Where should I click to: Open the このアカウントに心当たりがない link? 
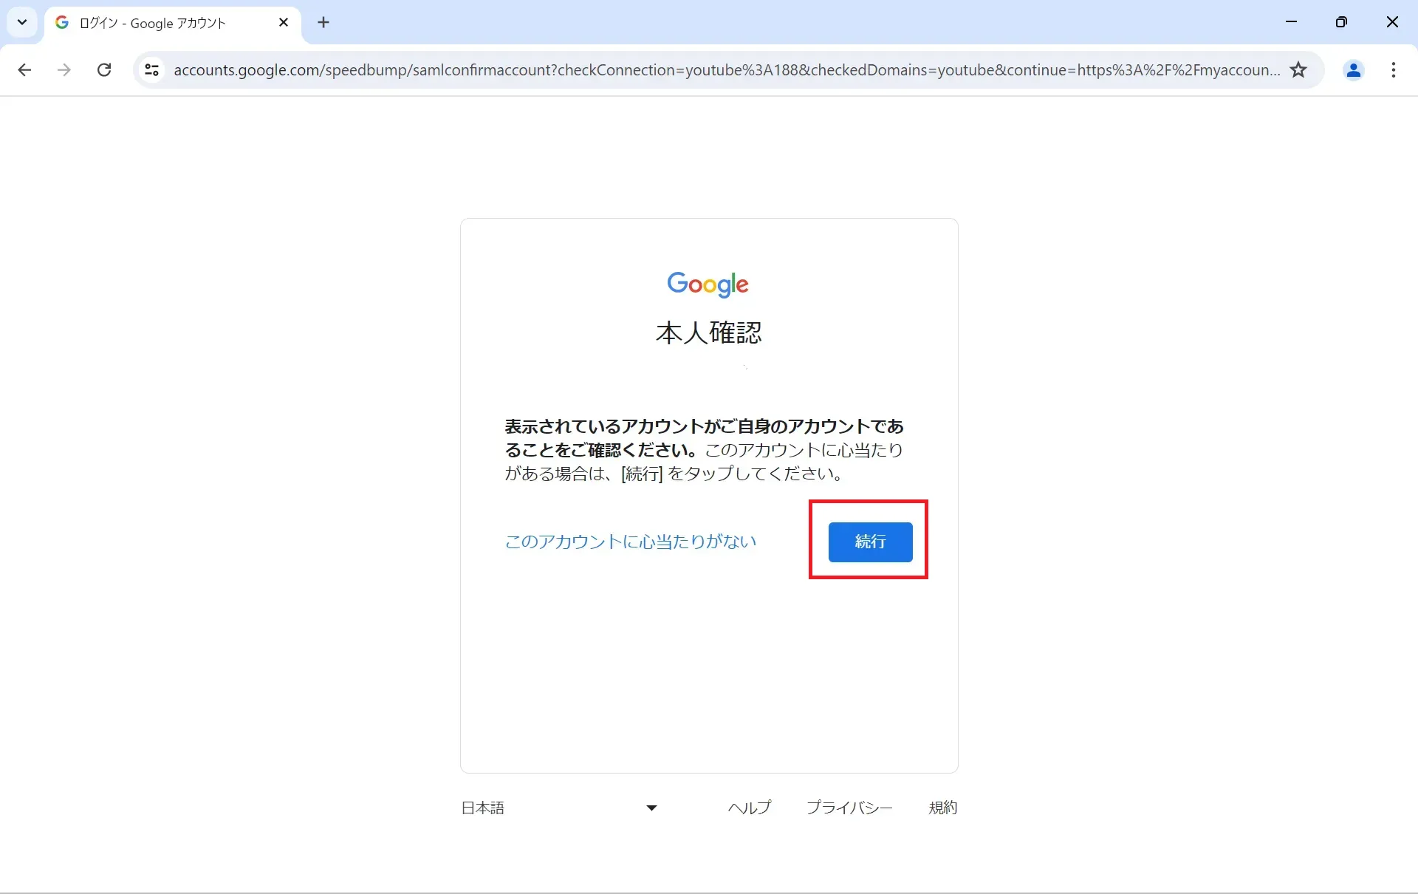pos(630,542)
